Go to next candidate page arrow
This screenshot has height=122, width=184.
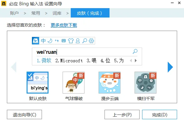pos(136,61)
